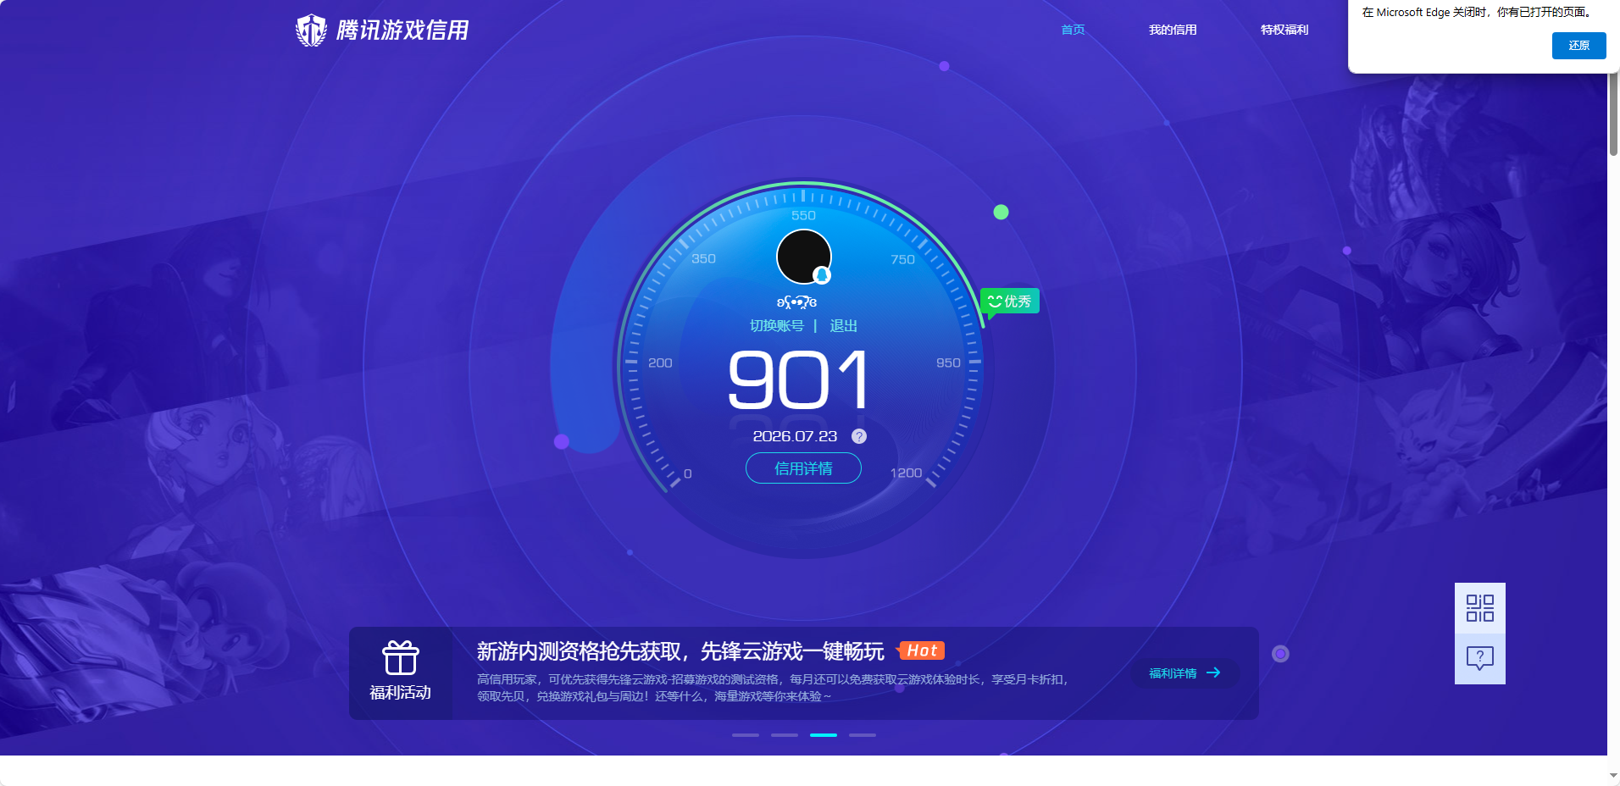
Task: Click the user avatar in the gauge
Action: 804,257
